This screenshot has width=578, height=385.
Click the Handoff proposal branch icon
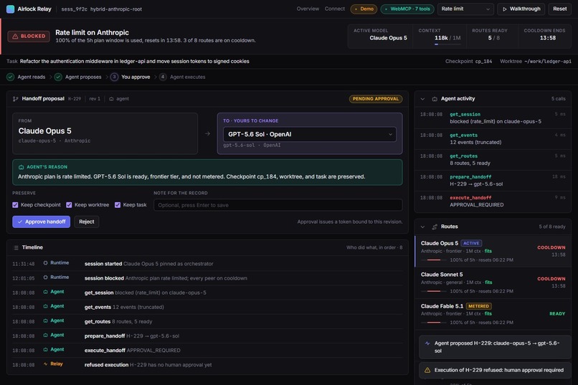16,99
